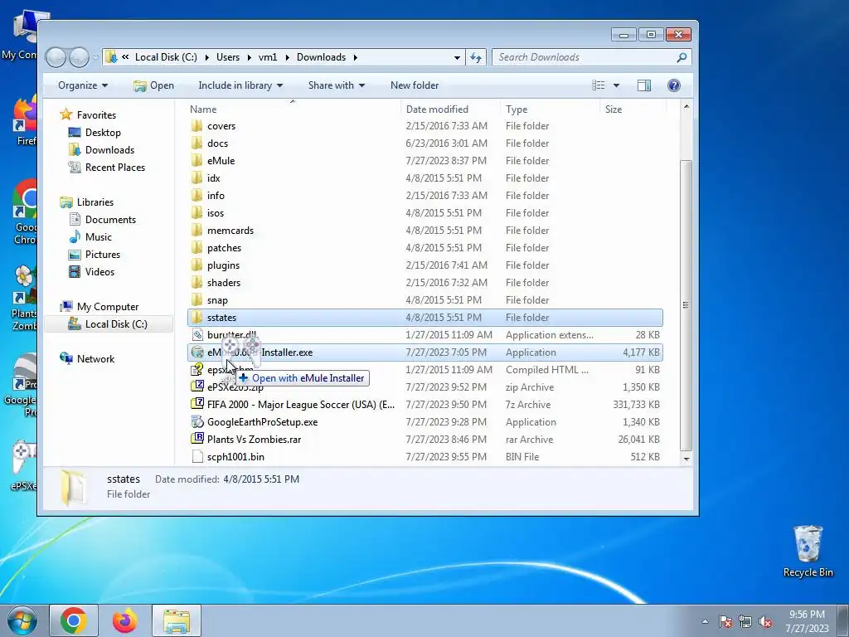Select the patches folder row

425,248
